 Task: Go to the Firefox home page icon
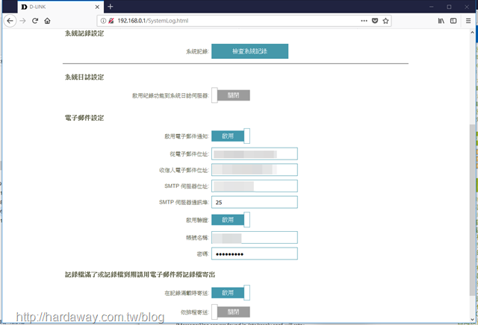click(48, 20)
